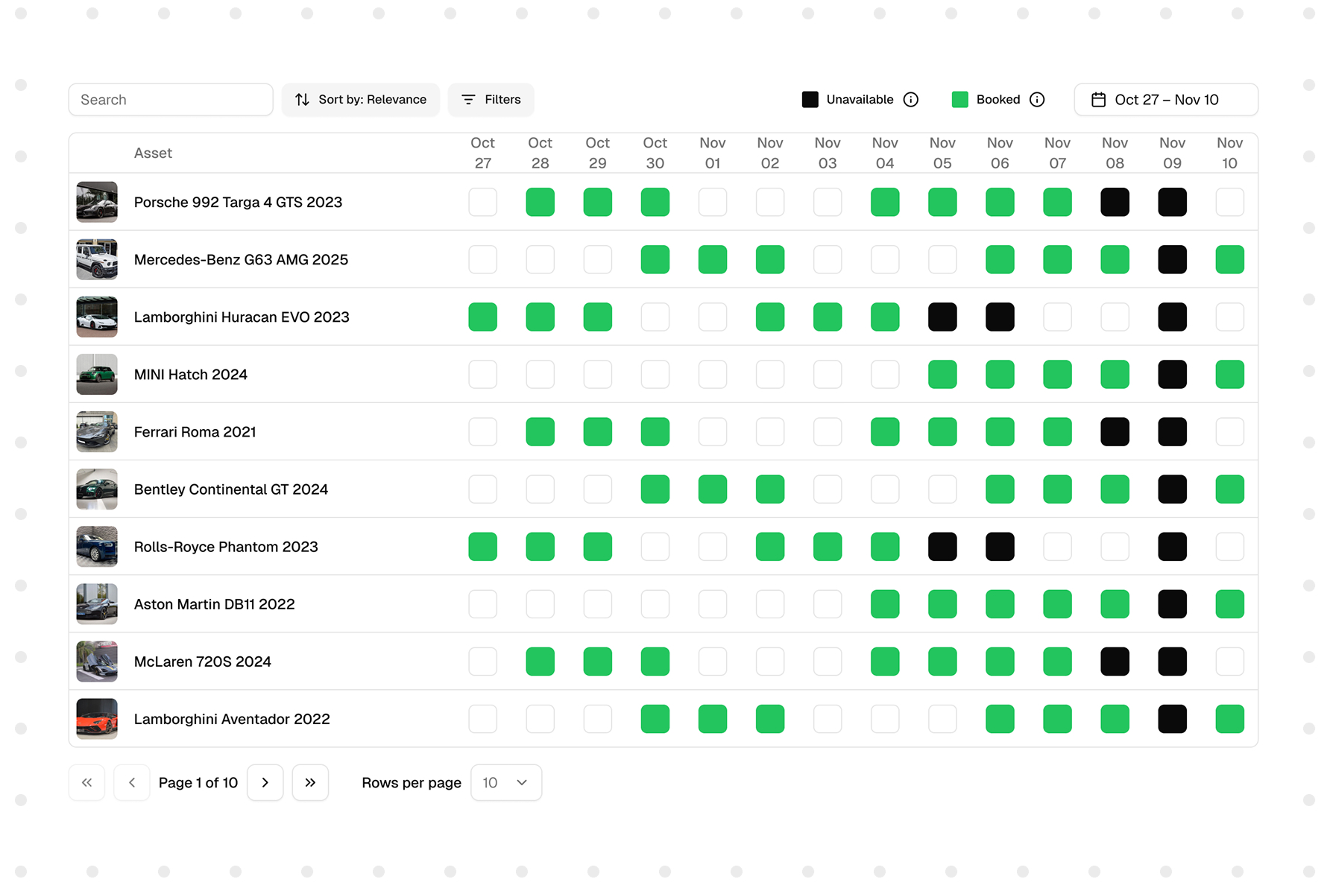Viewport: 1330px width, 885px height.
Task: Select Mercedes G63 unavailable cell Nov 09
Action: [1172, 259]
